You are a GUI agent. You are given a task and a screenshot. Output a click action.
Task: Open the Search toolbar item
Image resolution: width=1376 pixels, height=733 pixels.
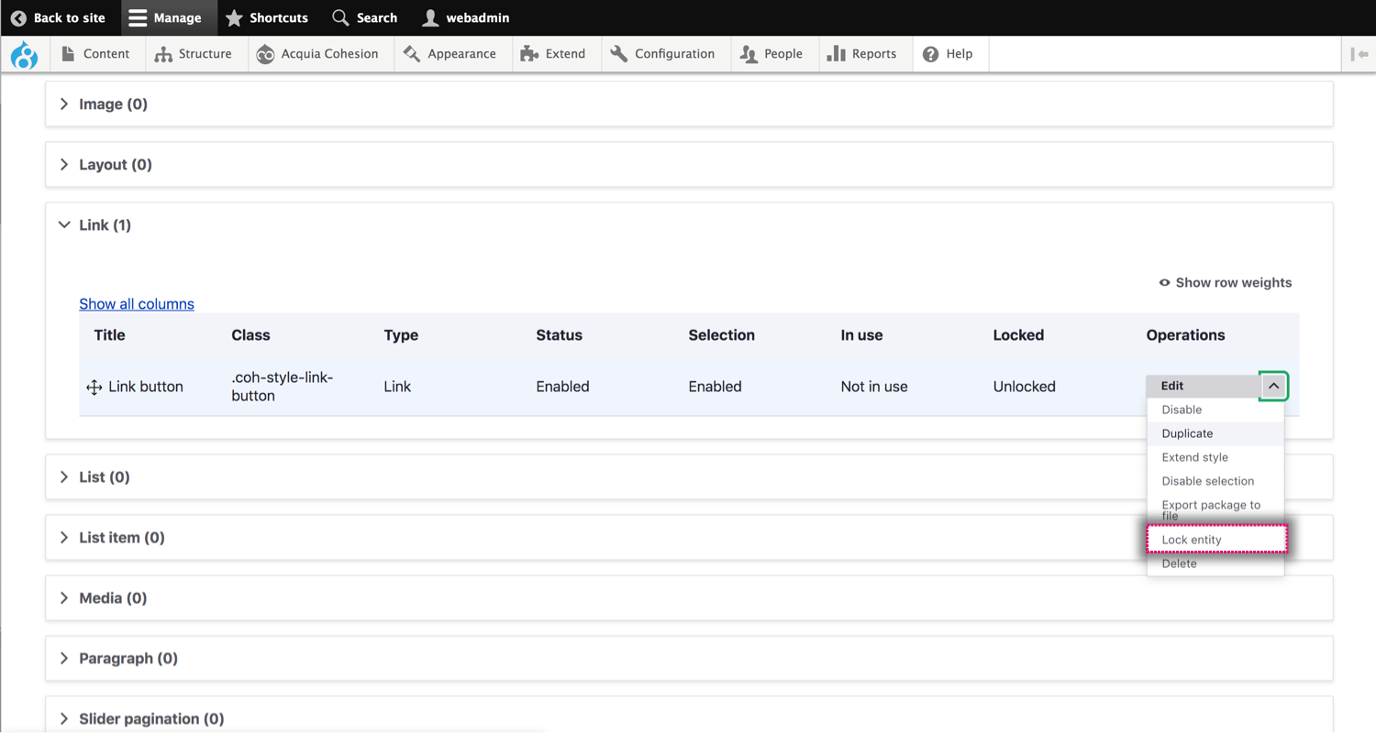(x=365, y=17)
